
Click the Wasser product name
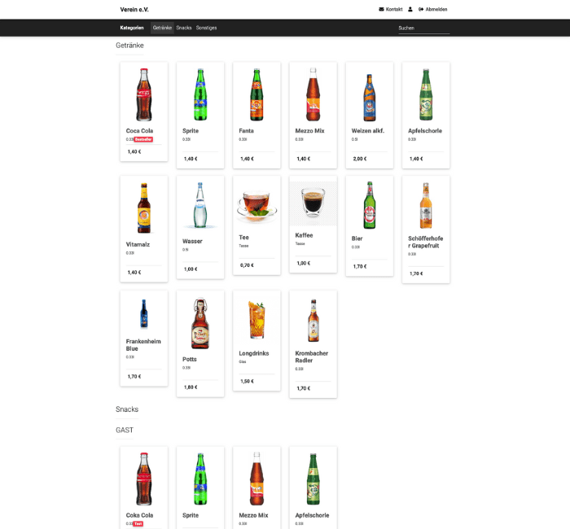[x=192, y=241]
